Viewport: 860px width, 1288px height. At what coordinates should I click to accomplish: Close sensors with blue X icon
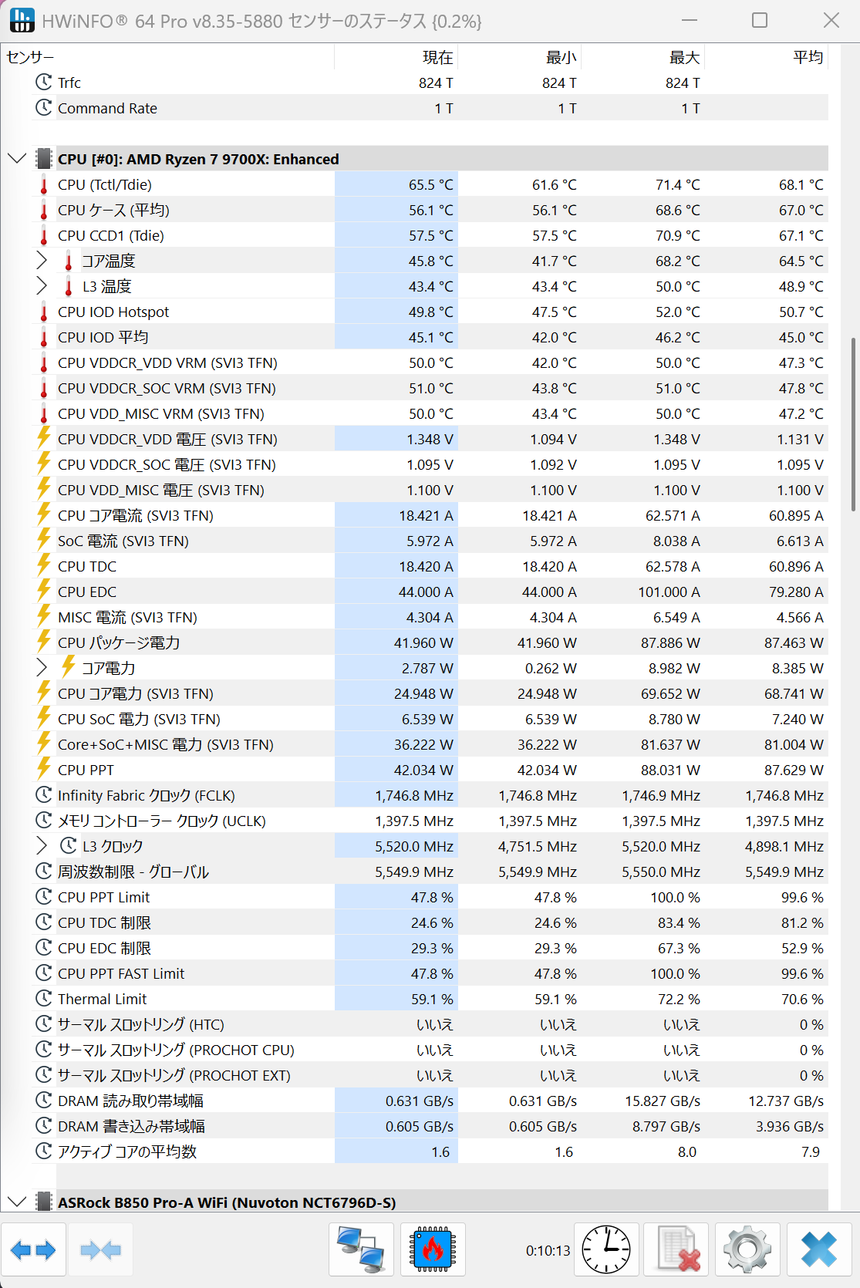818,1250
